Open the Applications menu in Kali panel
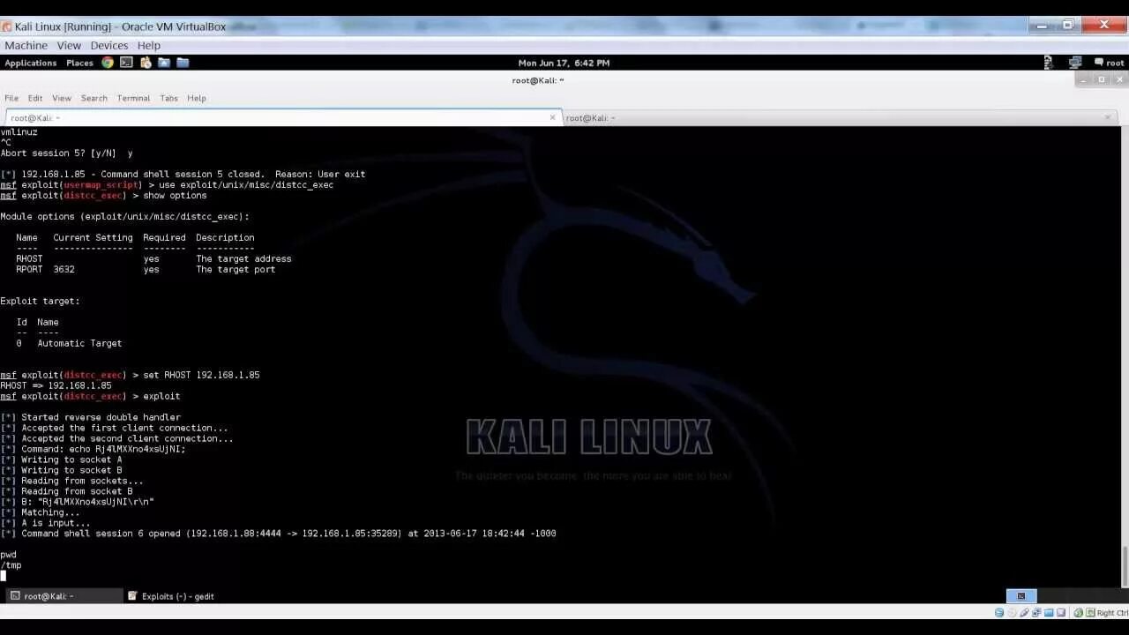The height and width of the screenshot is (635, 1129). [30, 63]
